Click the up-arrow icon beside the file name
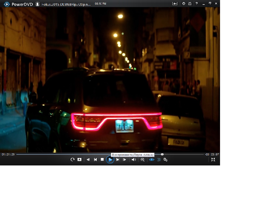The width and height of the screenshot is (262, 197). click(37, 4)
